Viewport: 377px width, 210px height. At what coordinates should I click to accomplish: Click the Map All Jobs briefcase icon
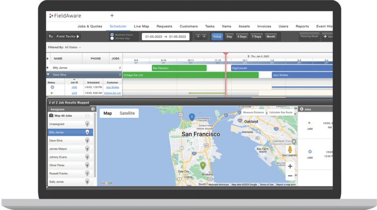coord(51,116)
